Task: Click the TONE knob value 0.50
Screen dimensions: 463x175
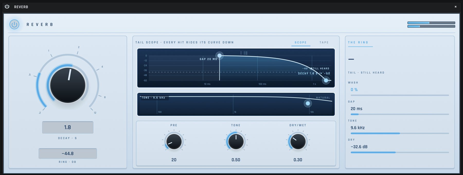Action: (236, 160)
